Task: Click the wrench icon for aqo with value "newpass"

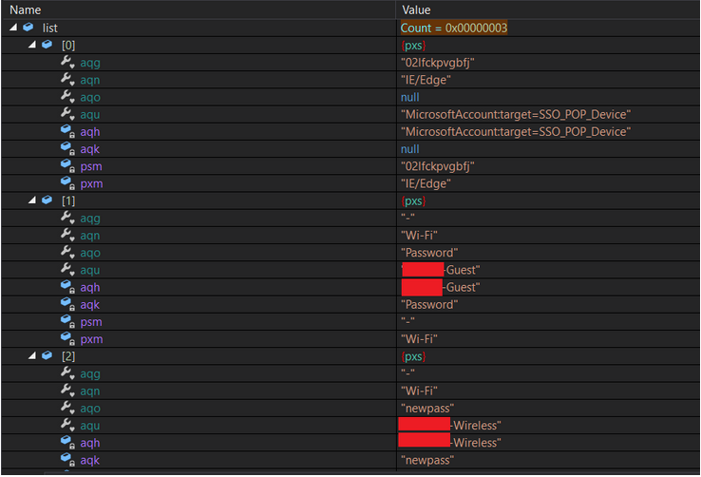Action: tap(66, 409)
